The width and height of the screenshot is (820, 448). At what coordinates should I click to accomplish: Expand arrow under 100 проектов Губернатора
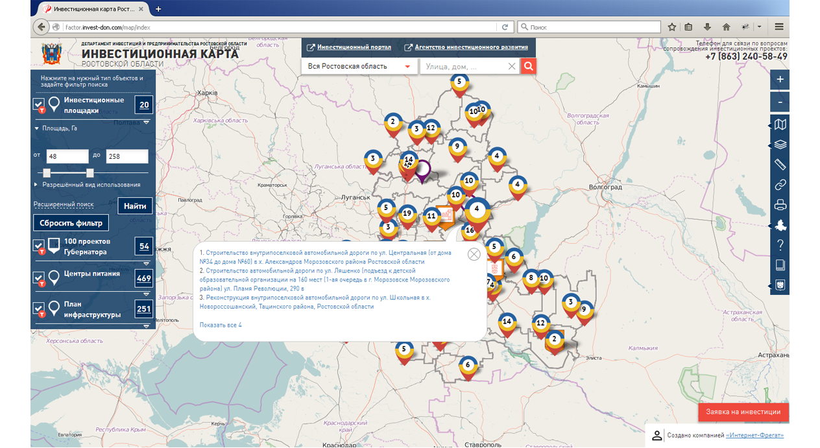(146, 263)
